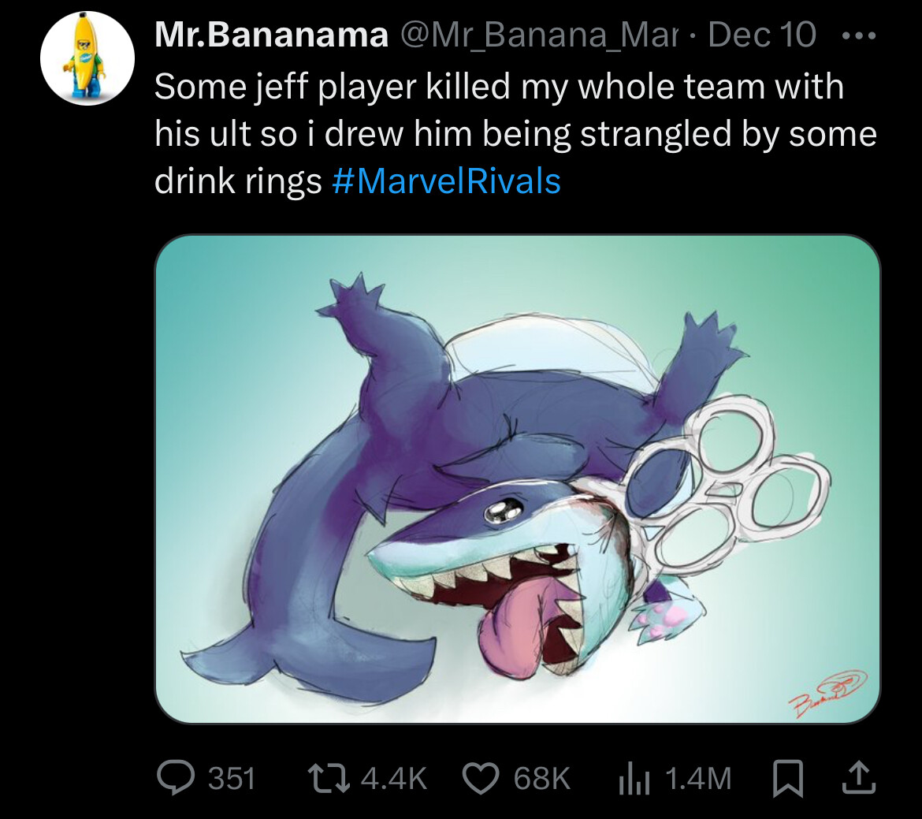The image size is (922, 819).
Task: Open the banana costume profile avatar
Action: click(x=87, y=58)
